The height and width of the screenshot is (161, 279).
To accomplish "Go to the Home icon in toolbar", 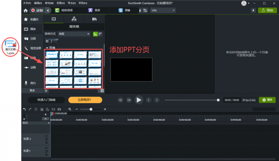I will click(25, 11).
